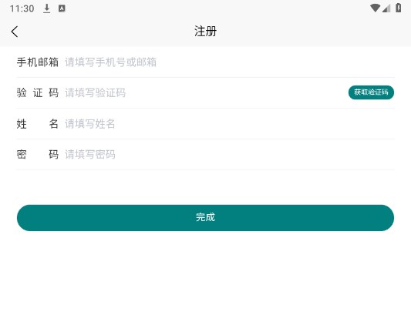Focus the 请填写手机号或邮箱 input field
411x325 pixels.
point(229,62)
